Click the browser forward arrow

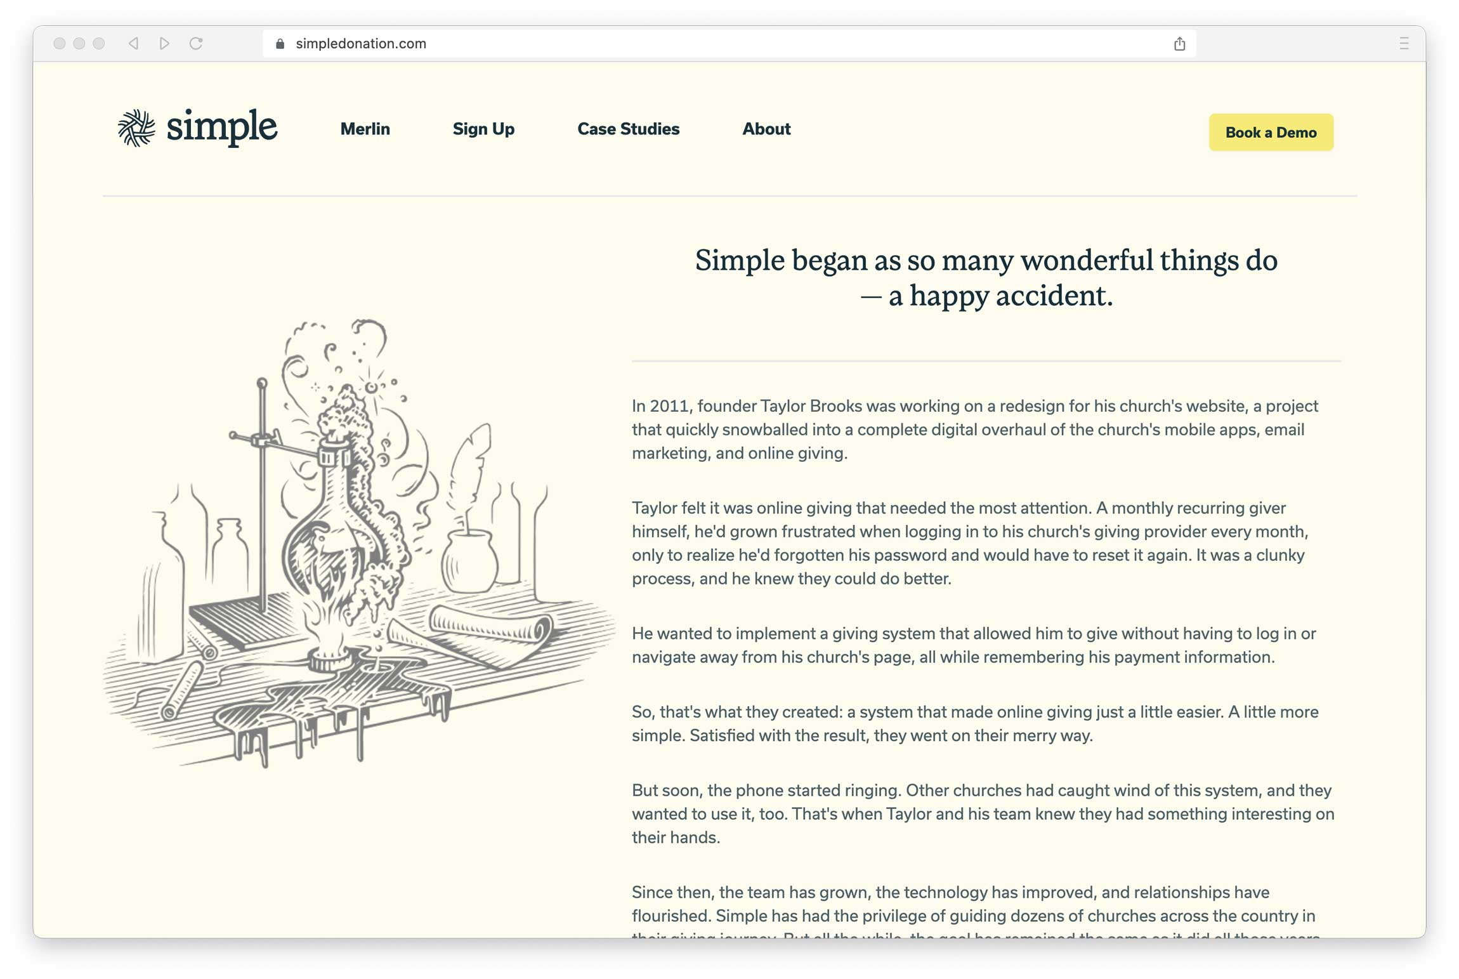(x=164, y=43)
